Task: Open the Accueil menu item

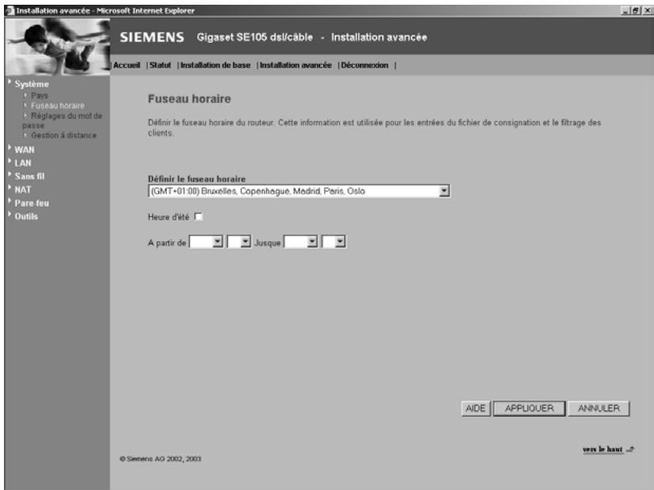Action: pyautogui.click(x=127, y=66)
